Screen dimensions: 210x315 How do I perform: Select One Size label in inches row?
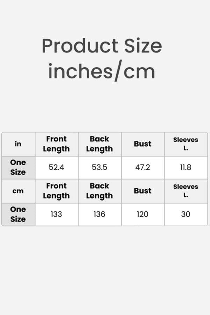click(x=18, y=167)
